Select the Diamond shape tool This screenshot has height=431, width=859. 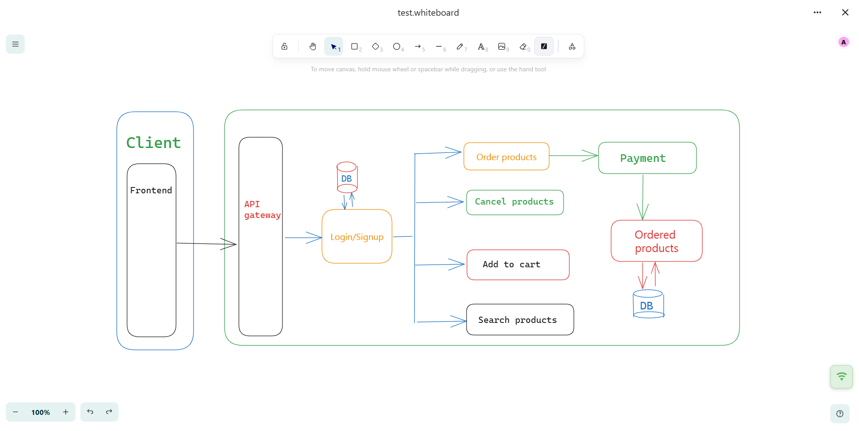[376, 46]
